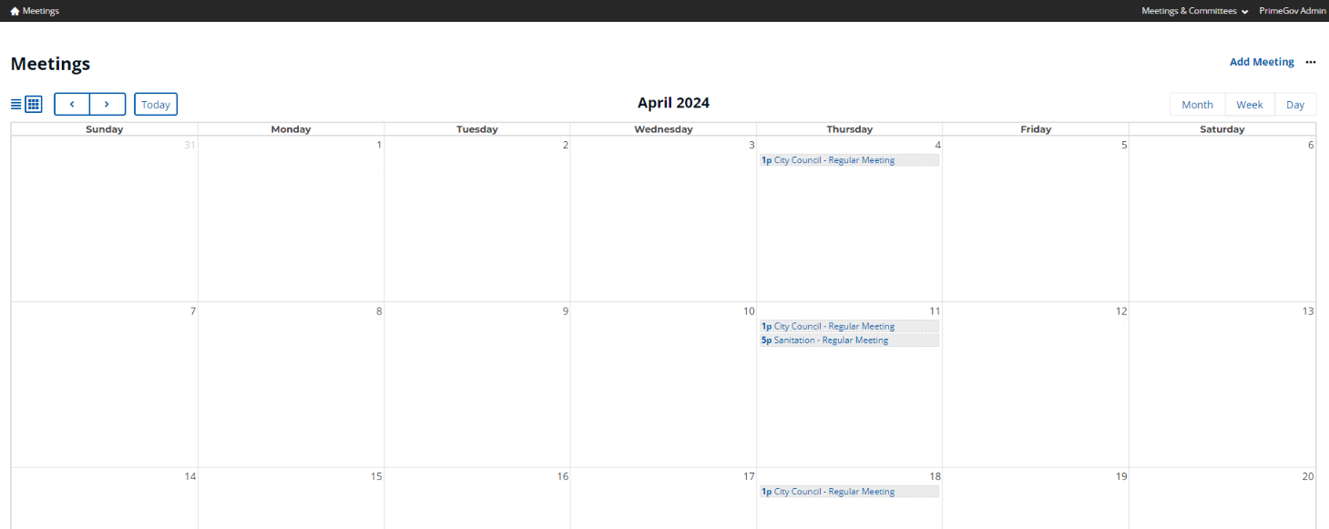Image resolution: width=1329 pixels, height=529 pixels.
Task: Click the Monday column header
Action: [291, 129]
